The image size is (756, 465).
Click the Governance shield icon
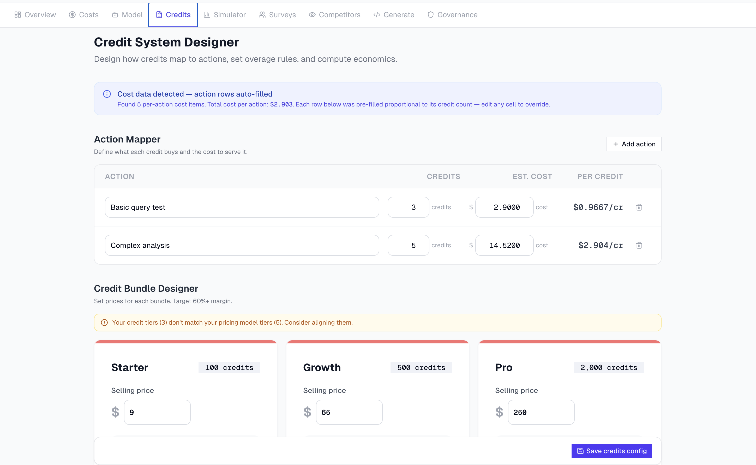tap(430, 15)
